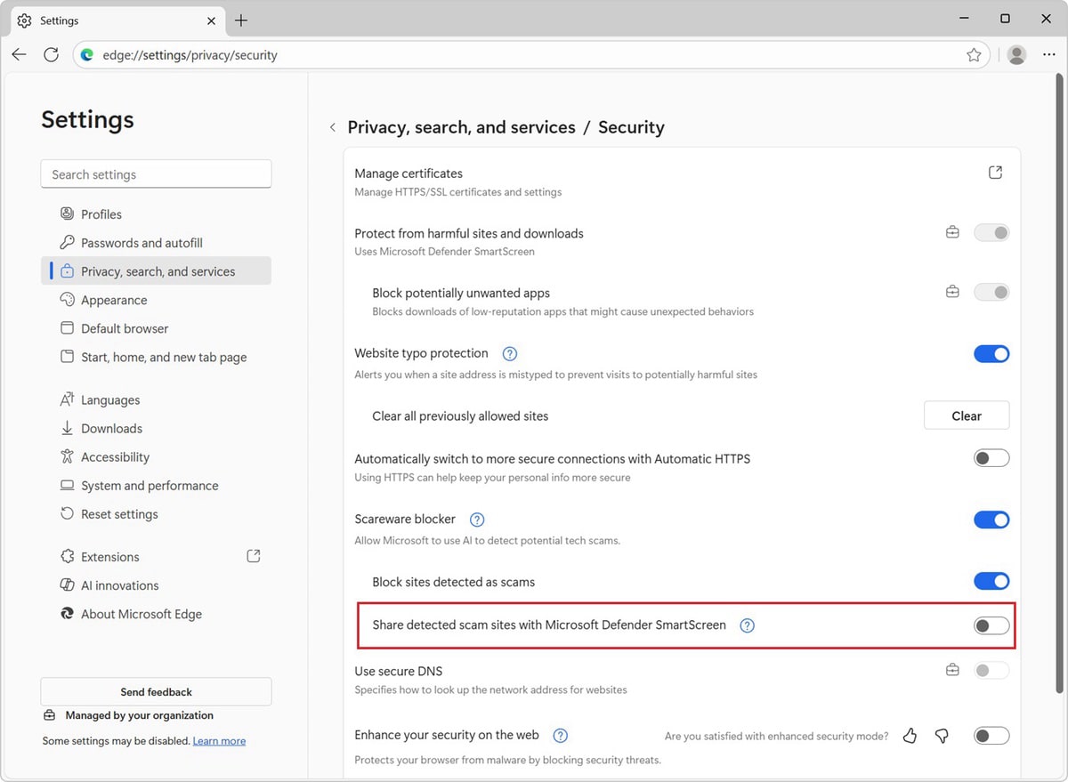Turn on sharing detected scam sites toggle
This screenshot has width=1068, height=782.
[991, 625]
